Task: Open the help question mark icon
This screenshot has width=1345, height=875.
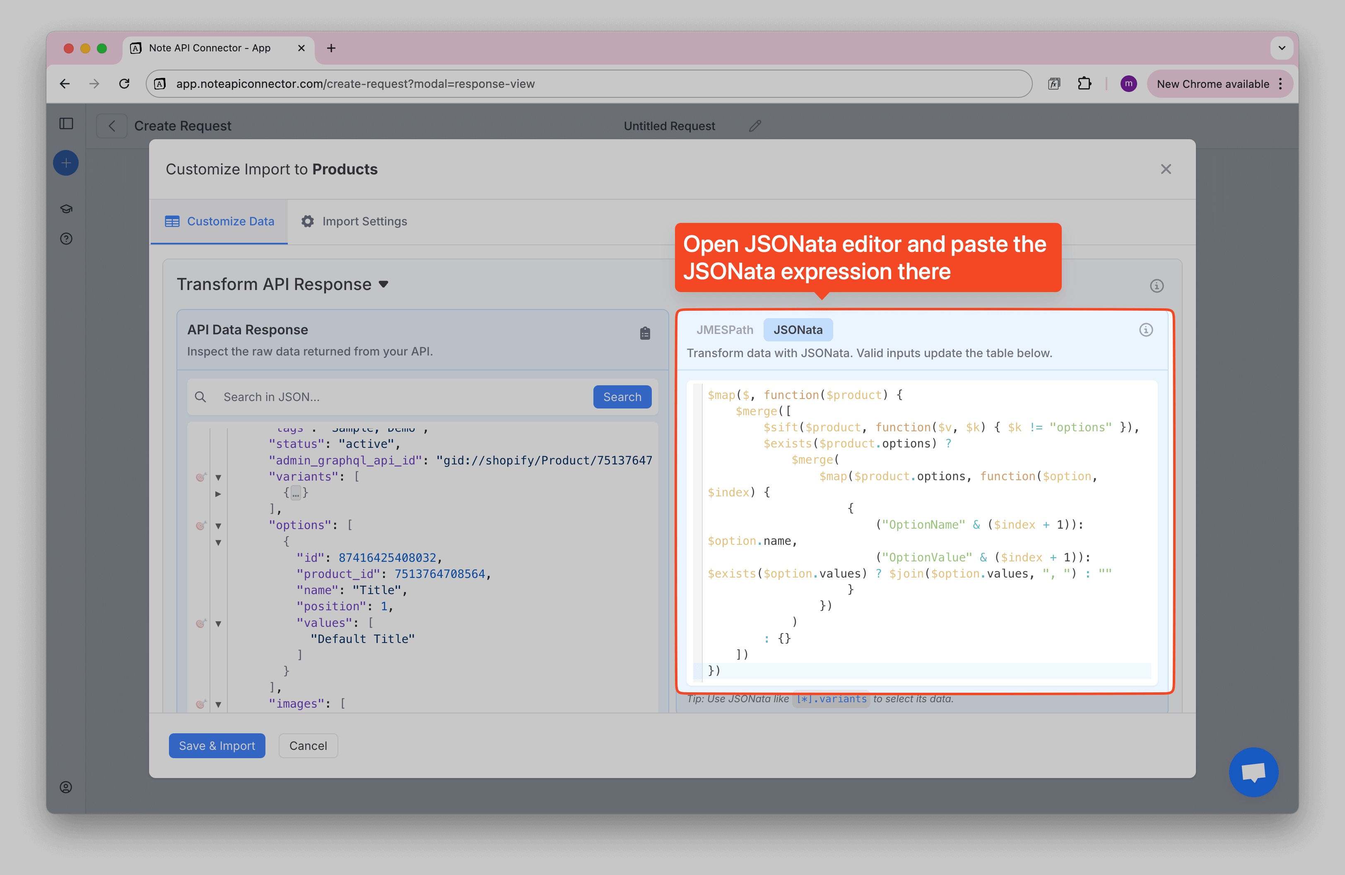Action: click(66, 239)
